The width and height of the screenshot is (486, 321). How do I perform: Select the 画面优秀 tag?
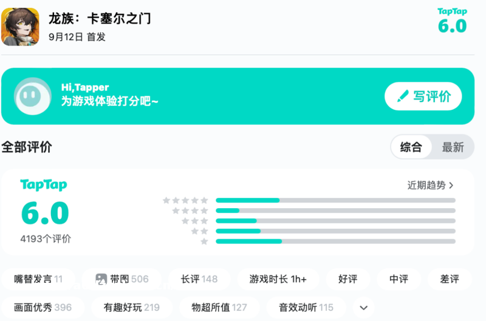pyautogui.click(x=43, y=308)
